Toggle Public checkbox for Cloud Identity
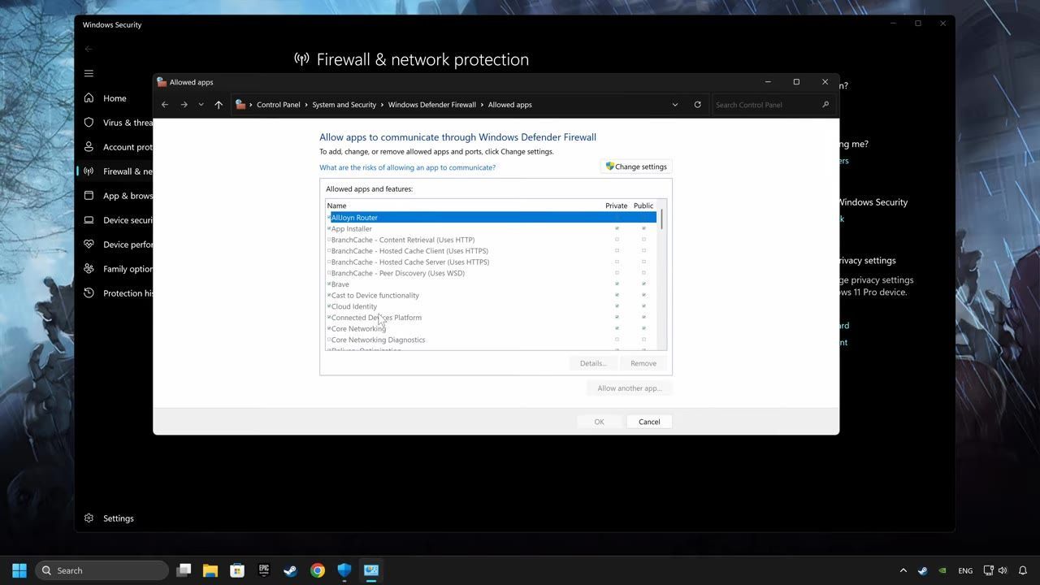Screen dimensions: 1040x585 click(x=643, y=307)
